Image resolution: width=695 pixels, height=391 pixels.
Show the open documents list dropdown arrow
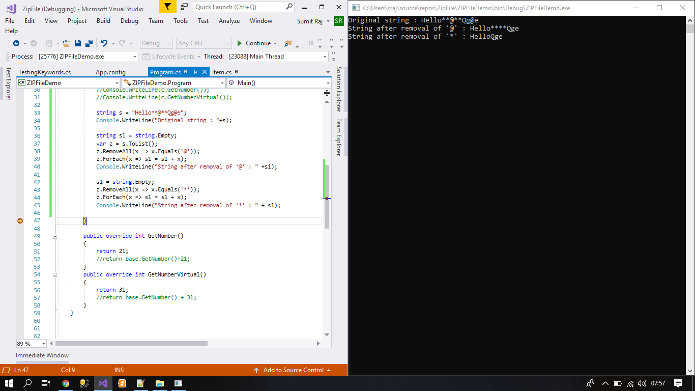coord(328,72)
